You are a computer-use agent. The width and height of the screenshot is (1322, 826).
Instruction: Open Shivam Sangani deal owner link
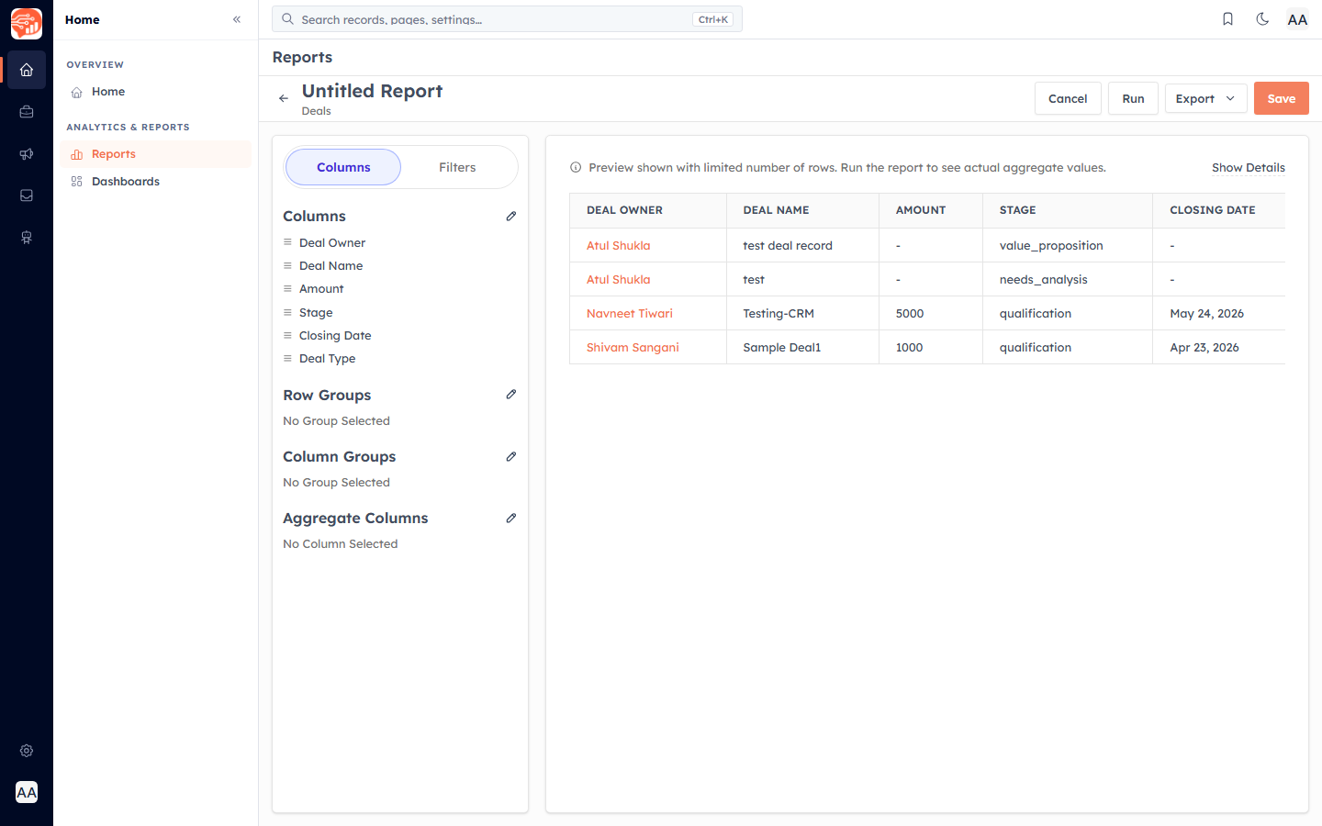coord(633,347)
